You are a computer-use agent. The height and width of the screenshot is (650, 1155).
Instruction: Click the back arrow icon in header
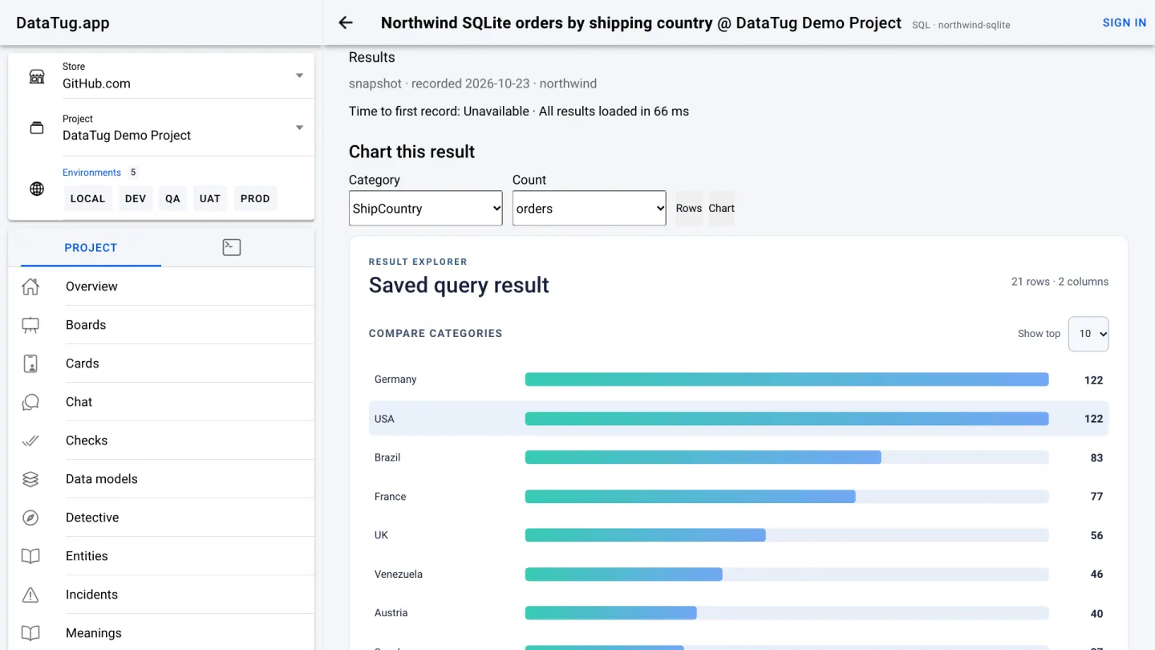point(346,22)
